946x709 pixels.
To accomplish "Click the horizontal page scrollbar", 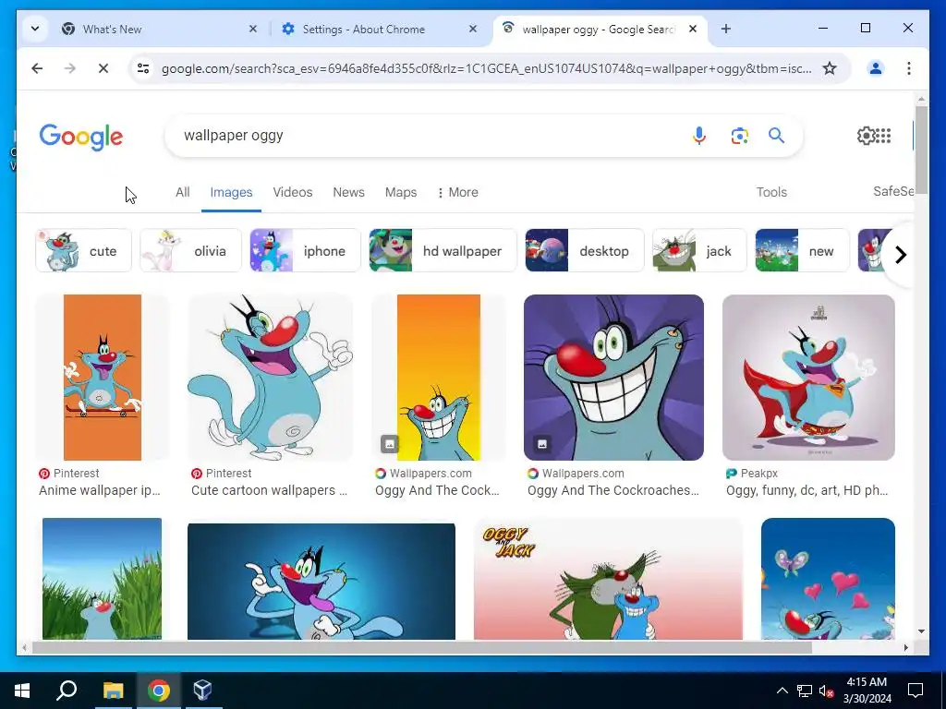I will [x=422, y=647].
